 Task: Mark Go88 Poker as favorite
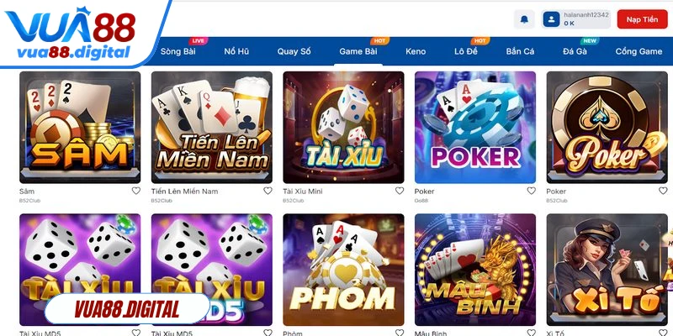pyautogui.click(x=531, y=191)
